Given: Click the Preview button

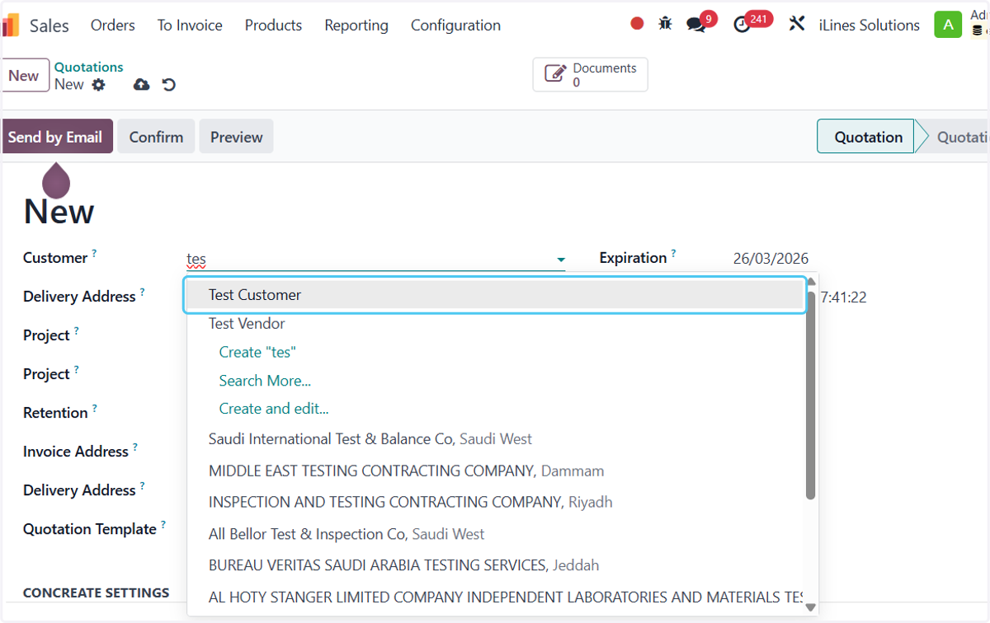Looking at the screenshot, I should [x=236, y=137].
